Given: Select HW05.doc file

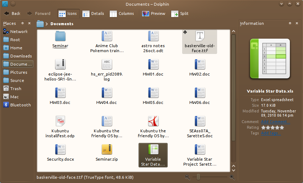Looking at the screenshot, I should tap(153, 96).
